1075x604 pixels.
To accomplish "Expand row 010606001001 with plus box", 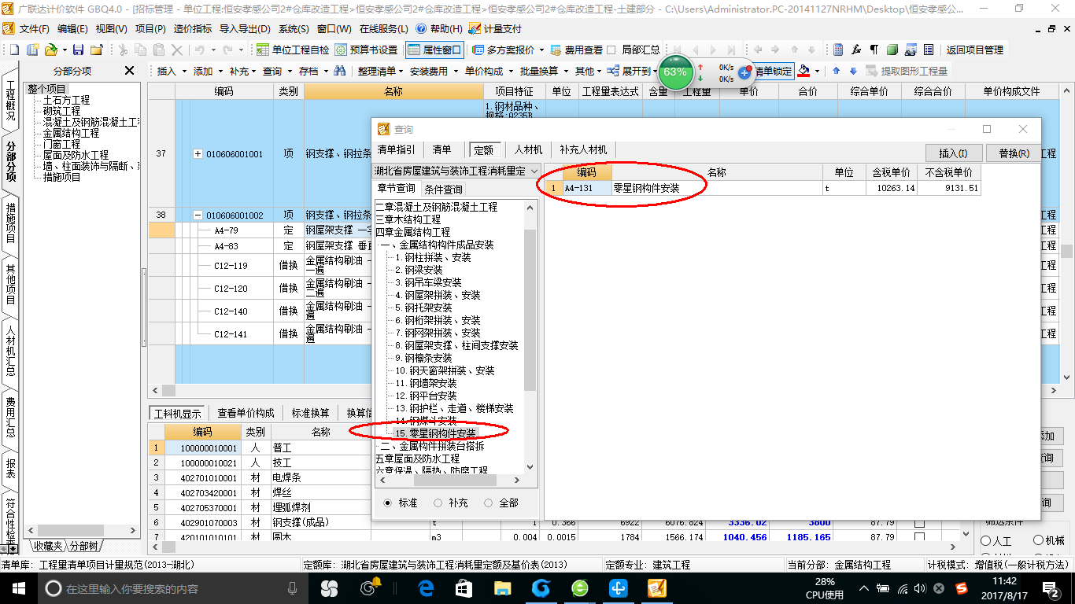I will click(198, 154).
